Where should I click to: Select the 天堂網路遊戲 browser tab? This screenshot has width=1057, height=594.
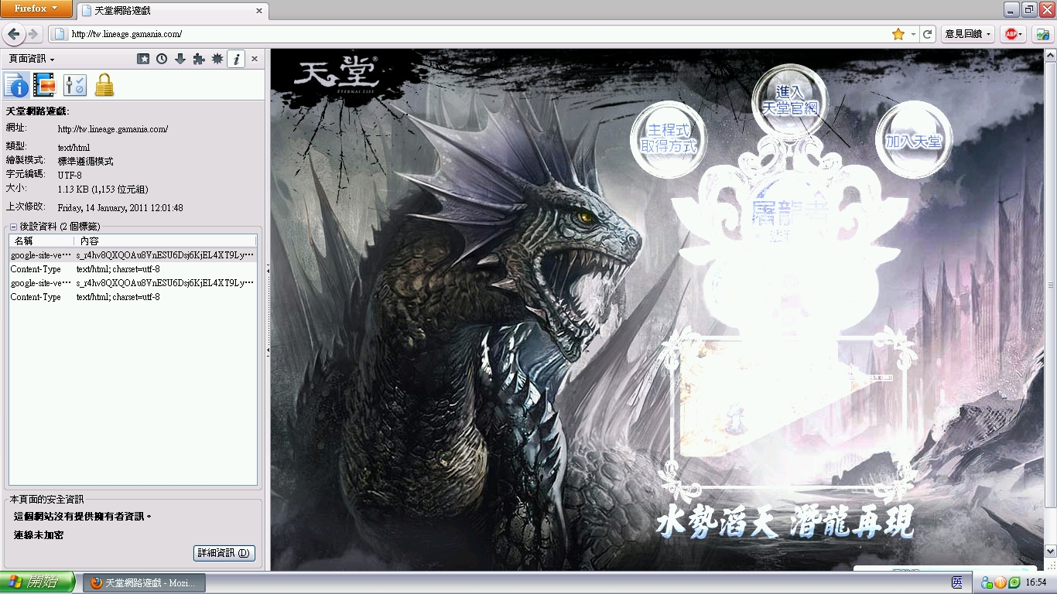[172, 11]
